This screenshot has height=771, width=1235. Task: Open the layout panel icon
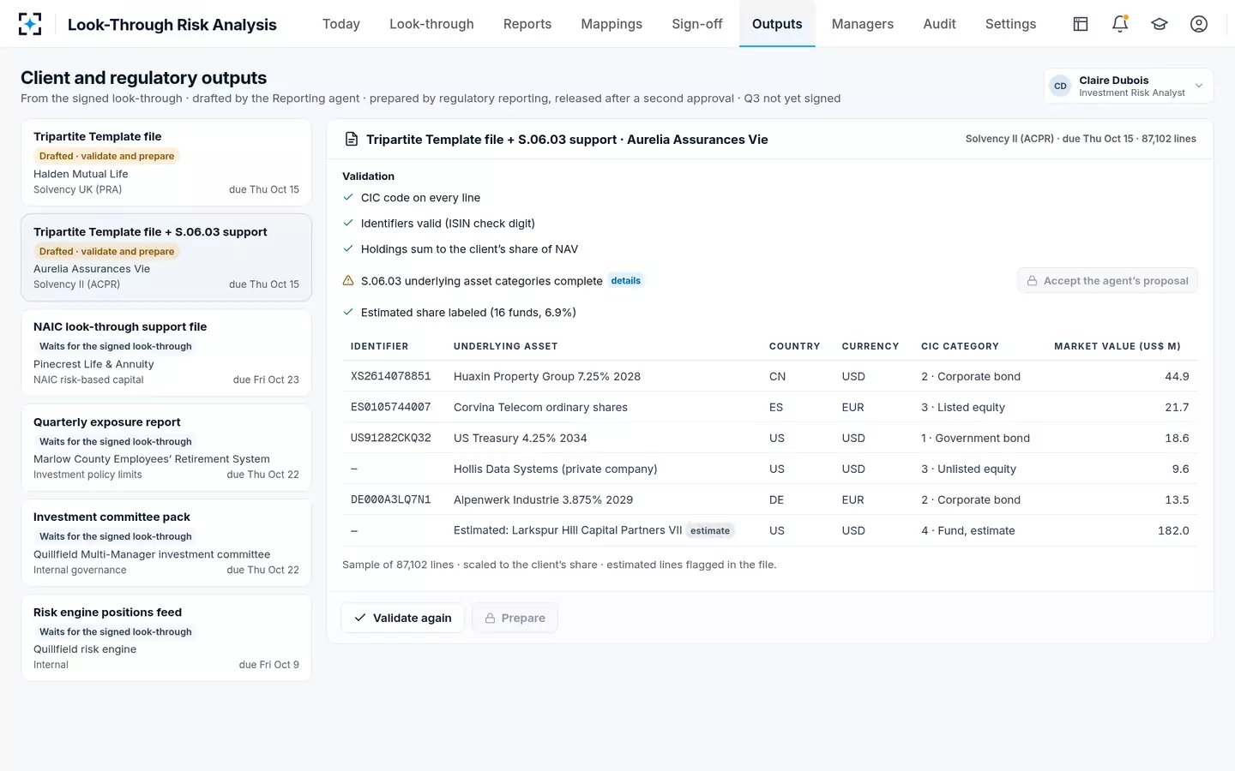click(x=1081, y=24)
